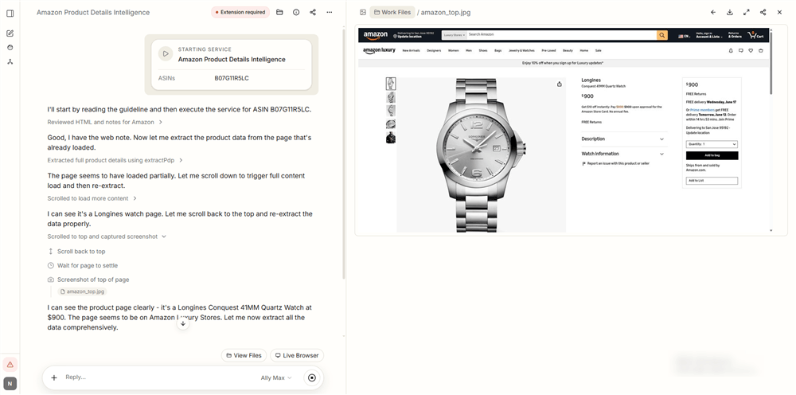The image size is (796, 395).
Task: Click the red warning triangle icon
Action: click(10, 365)
